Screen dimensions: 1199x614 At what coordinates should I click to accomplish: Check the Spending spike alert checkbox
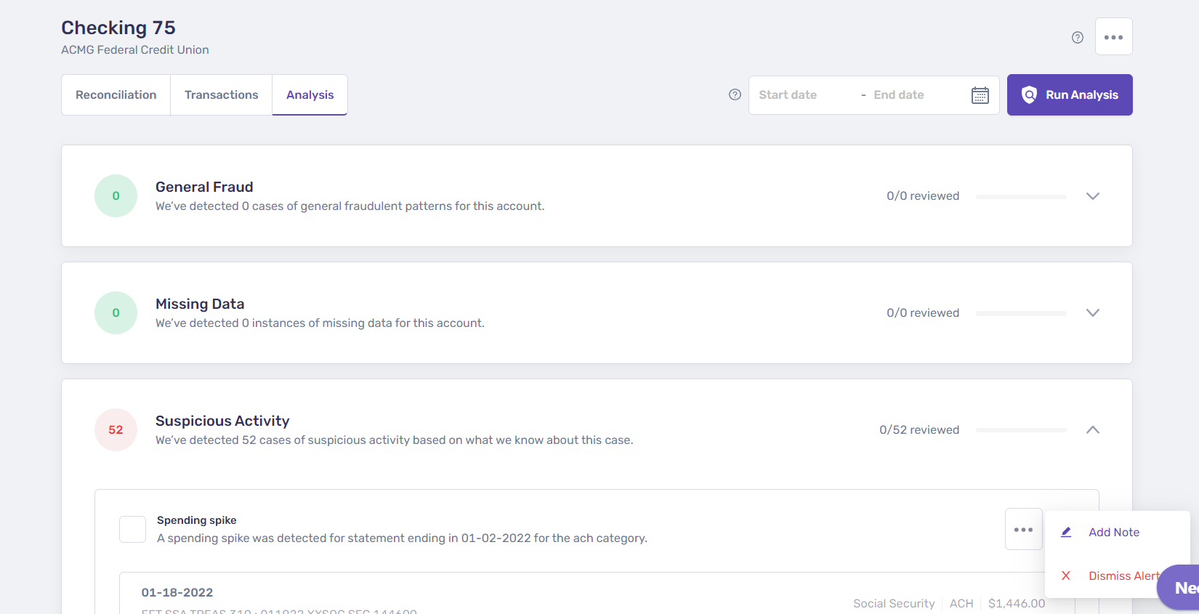(133, 529)
